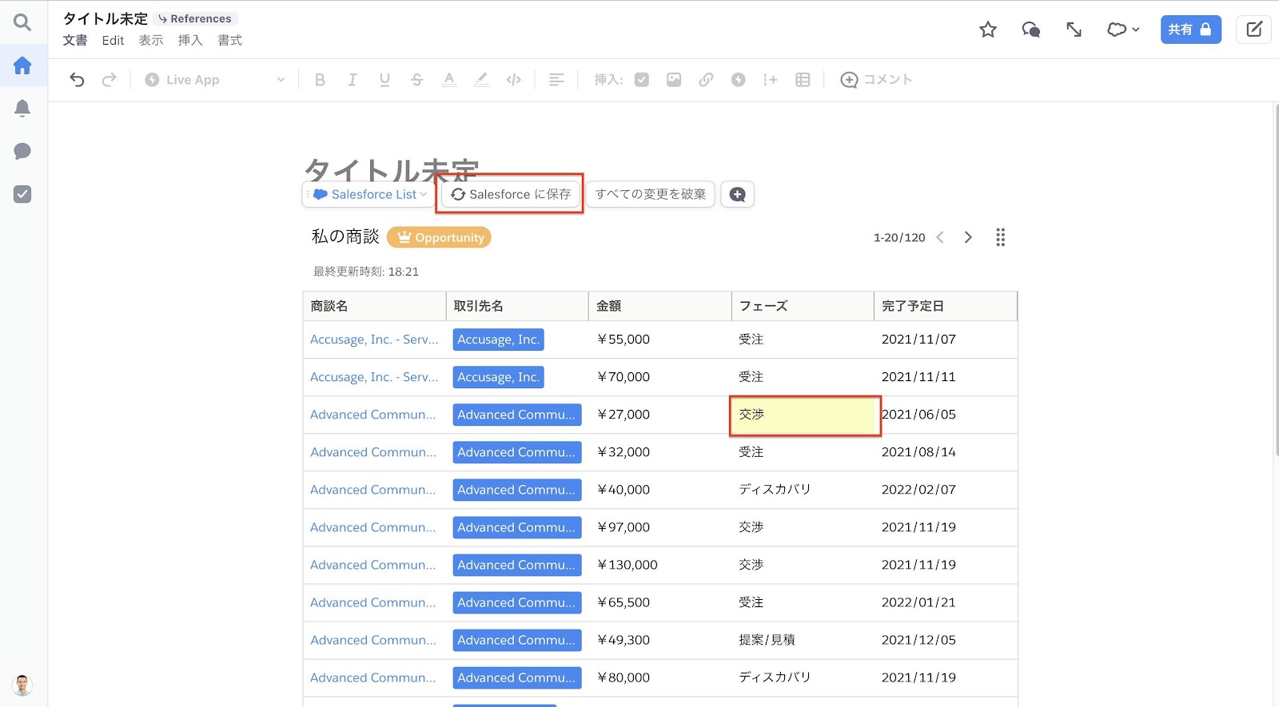
Task: Open list options dots menu
Action: click(1000, 237)
